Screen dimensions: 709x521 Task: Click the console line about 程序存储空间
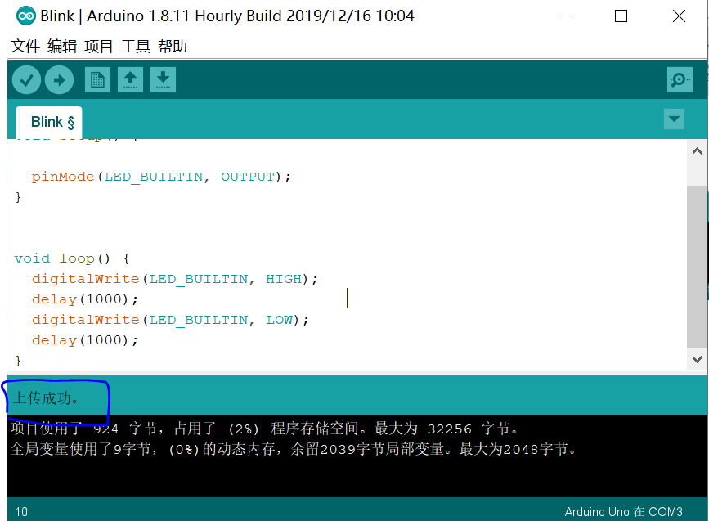264,429
